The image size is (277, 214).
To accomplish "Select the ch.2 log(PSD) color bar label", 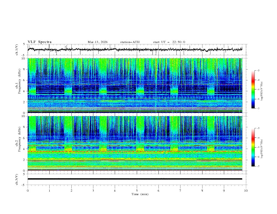I will pos(262,149).
